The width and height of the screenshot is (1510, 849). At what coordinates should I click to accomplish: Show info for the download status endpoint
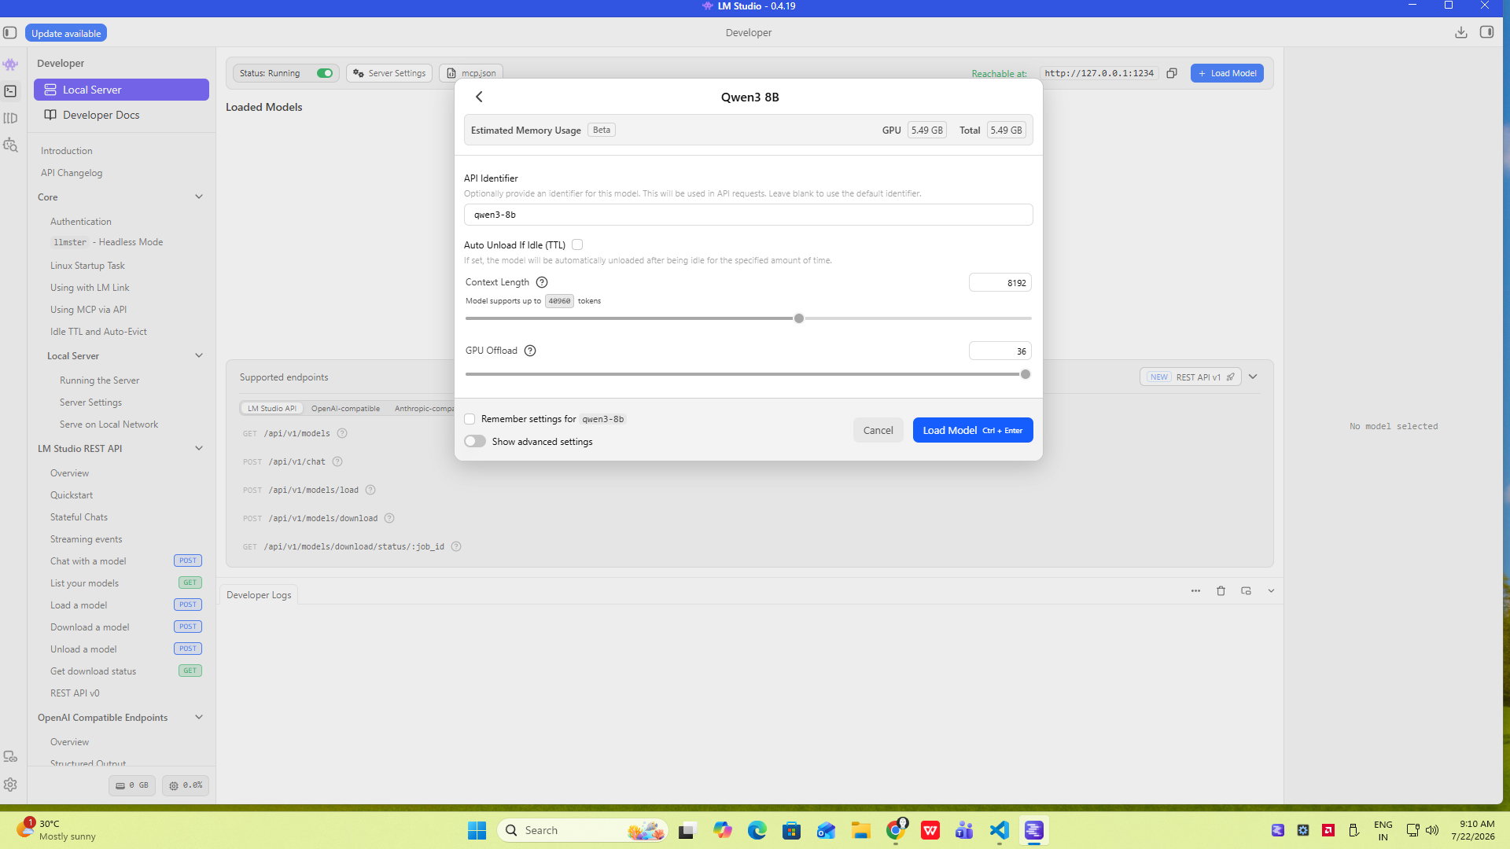tap(456, 546)
